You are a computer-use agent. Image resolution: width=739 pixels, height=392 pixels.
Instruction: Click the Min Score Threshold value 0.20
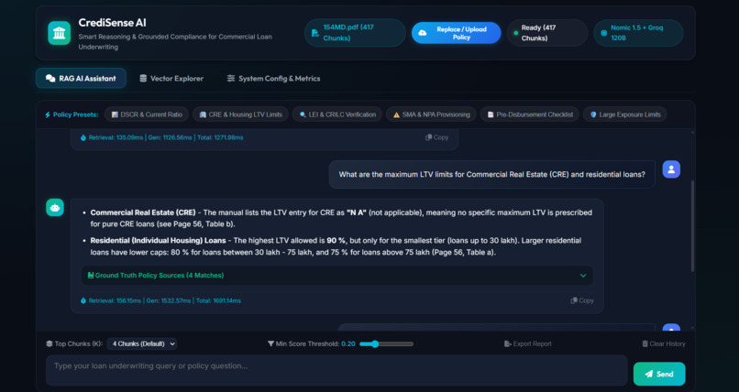(x=348, y=344)
